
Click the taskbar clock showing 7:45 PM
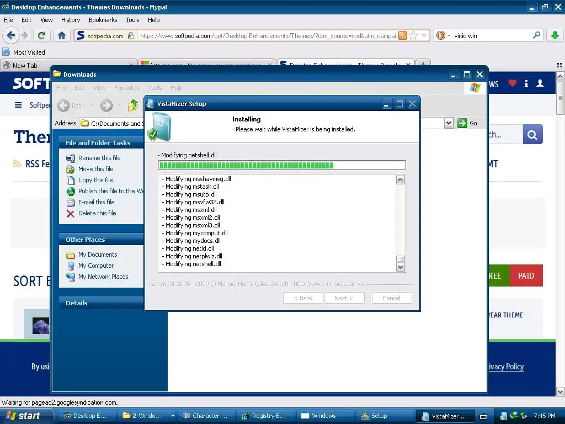pos(545,416)
